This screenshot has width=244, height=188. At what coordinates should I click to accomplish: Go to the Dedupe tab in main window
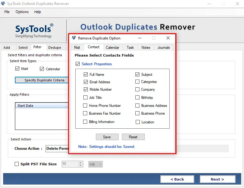(x=54, y=47)
